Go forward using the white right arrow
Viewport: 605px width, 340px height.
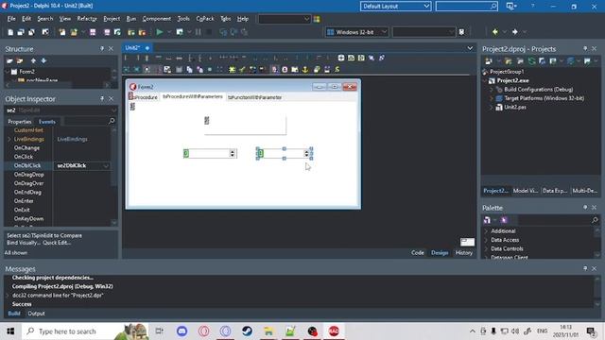(x=514, y=32)
